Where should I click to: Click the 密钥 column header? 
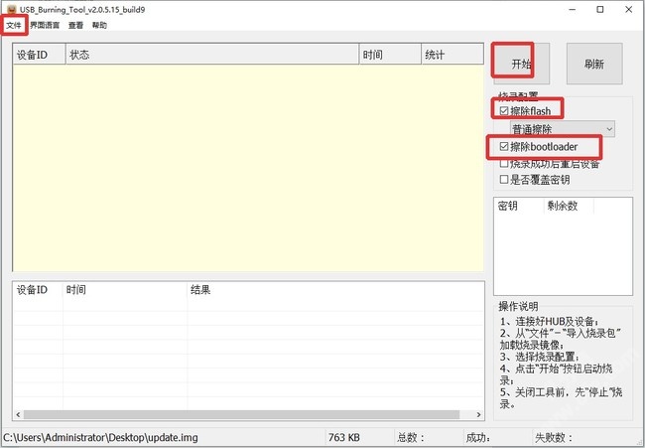click(x=519, y=206)
